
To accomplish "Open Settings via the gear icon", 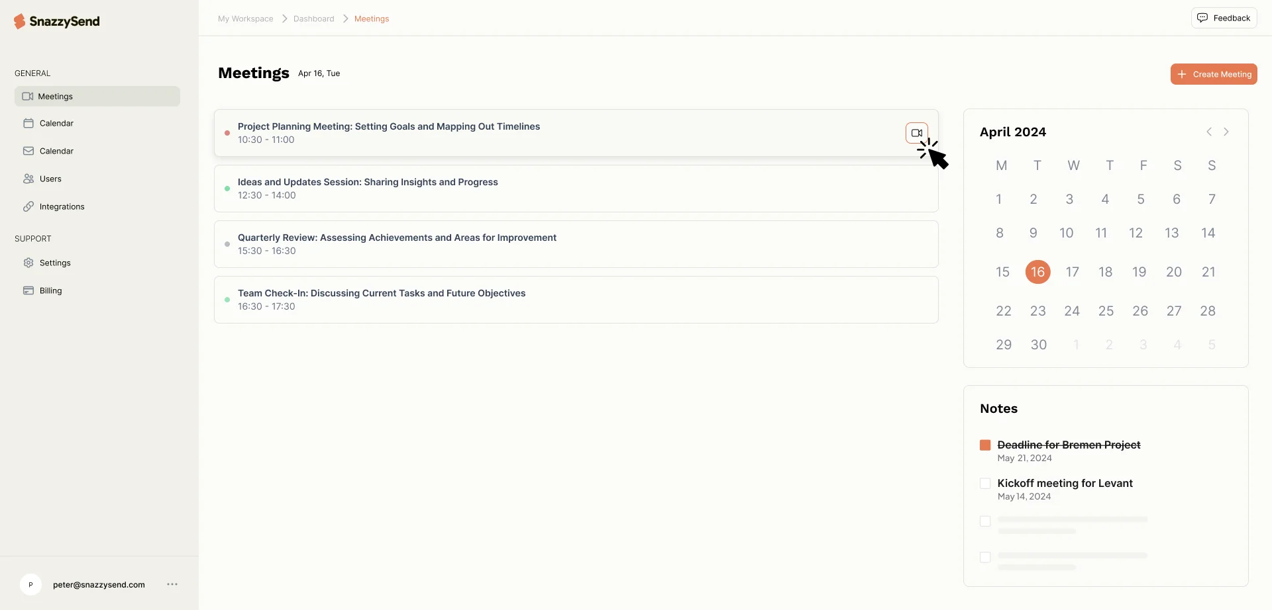I will [28, 263].
